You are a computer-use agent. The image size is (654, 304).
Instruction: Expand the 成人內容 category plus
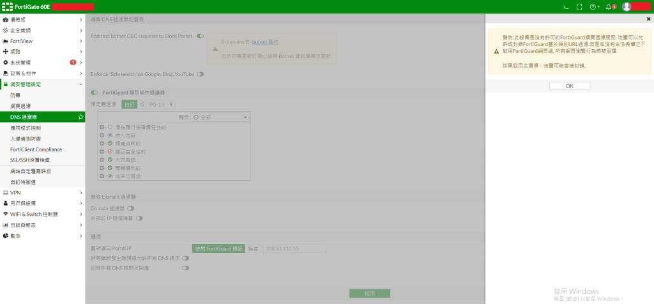pyautogui.click(x=102, y=135)
